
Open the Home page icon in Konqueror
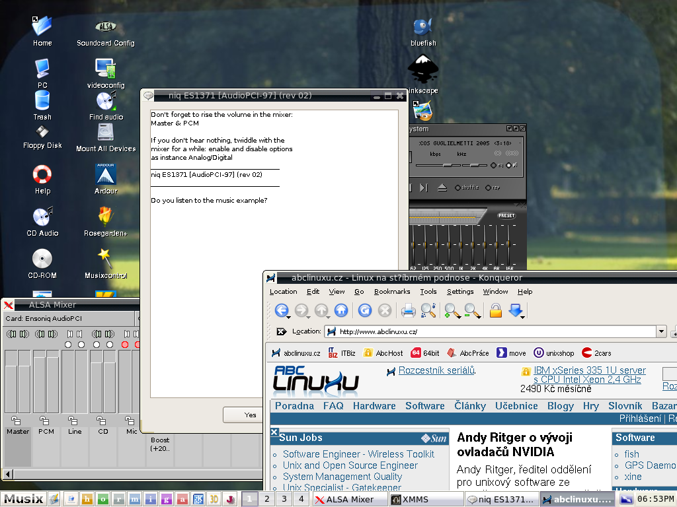[341, 310]
